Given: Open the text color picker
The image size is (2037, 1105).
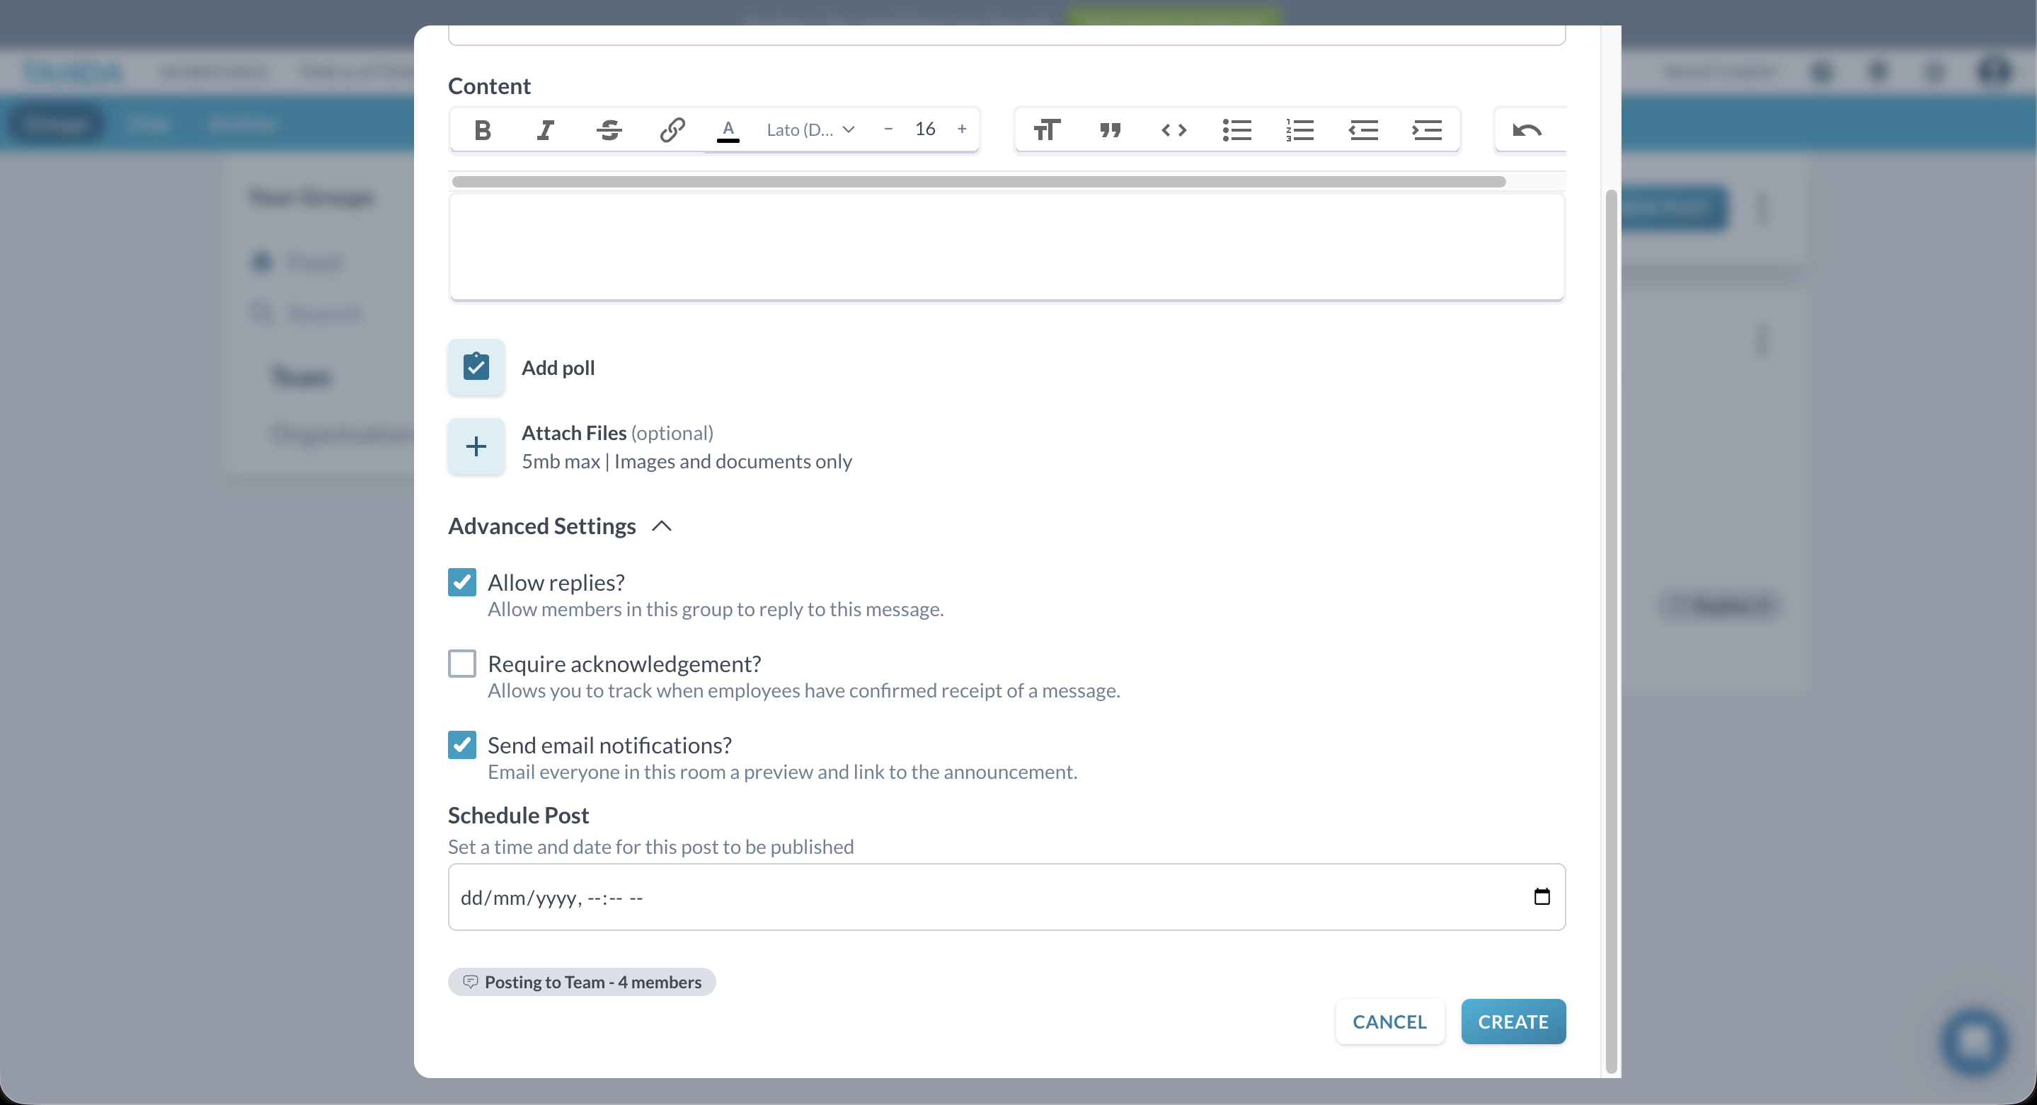Looking at the screenshot, I should (x=728, y=129).
